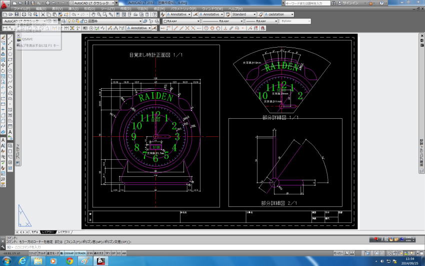Image resolution: width=425 pixels, height=266 pixels.
Task: Toggle TPY transparency button
Action: coord(108,253)
